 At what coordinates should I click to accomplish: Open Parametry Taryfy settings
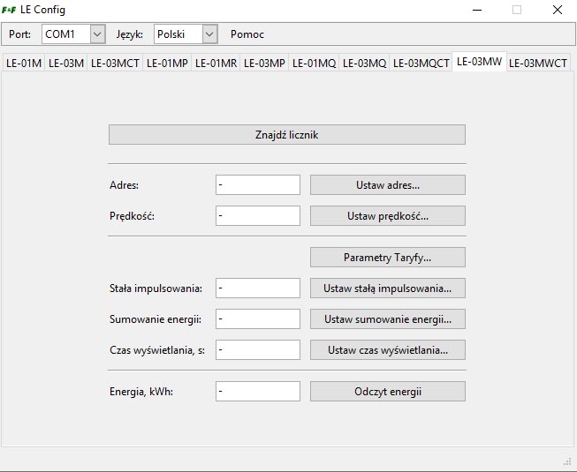tap(388, 257)
